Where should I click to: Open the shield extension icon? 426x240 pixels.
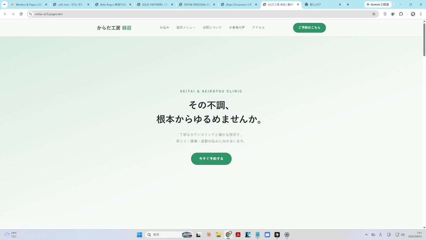pos(385,14)
